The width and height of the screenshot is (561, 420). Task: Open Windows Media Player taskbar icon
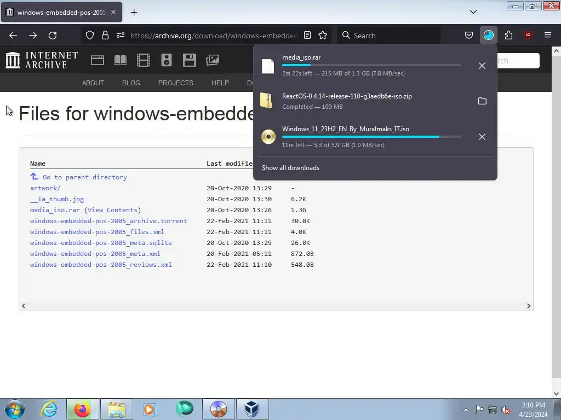pyautogui.click(x=150, y=409)
